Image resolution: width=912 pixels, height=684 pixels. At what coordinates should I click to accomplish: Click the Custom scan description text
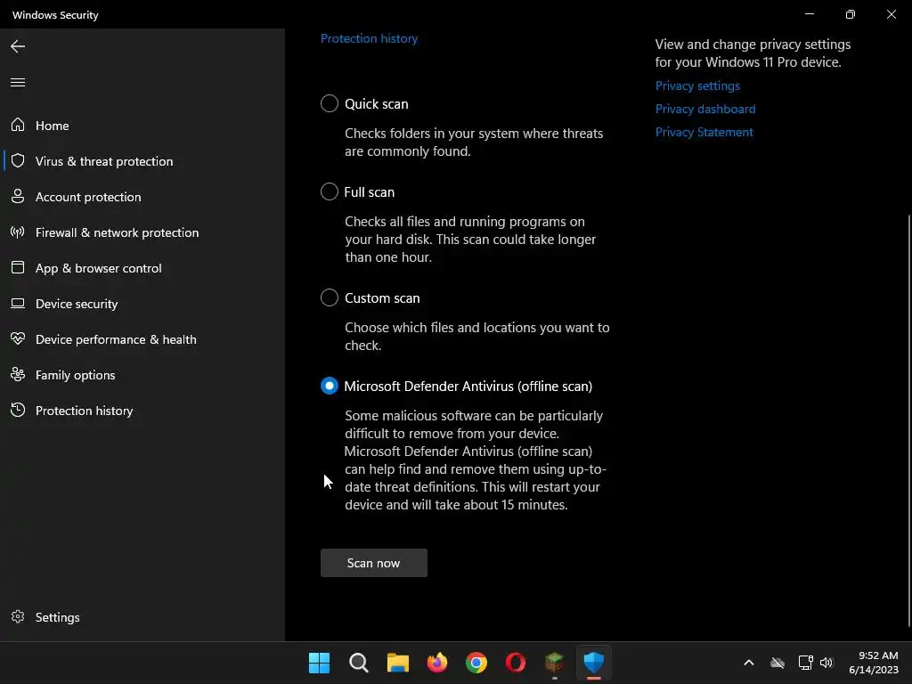pos(477,336)
